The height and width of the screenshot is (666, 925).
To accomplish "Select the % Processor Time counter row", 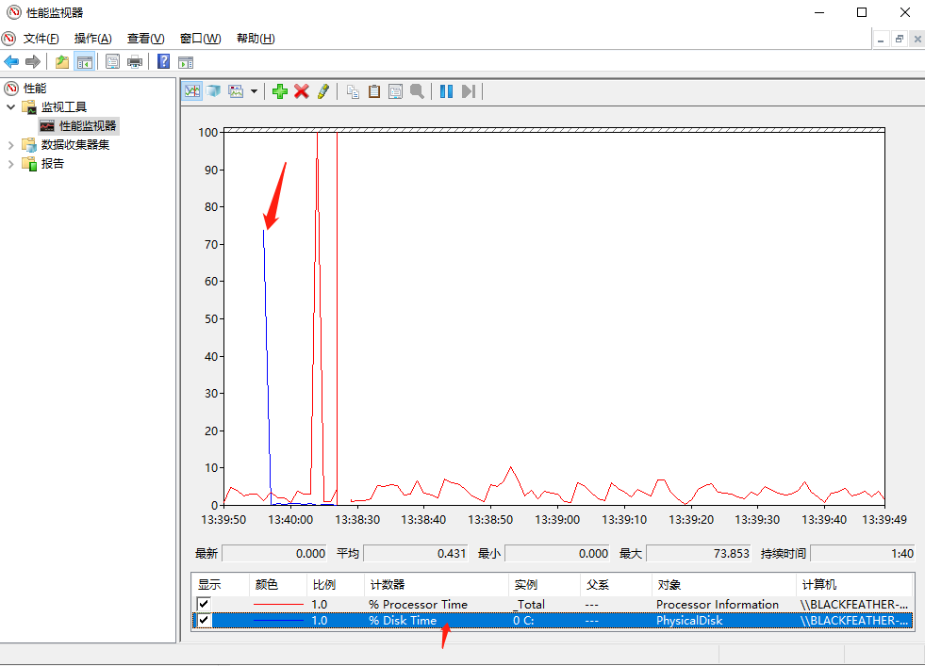I will tap(553, 604).
